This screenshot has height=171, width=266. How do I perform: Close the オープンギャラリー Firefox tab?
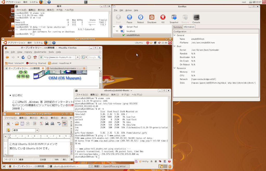click(x=43, y=68)
